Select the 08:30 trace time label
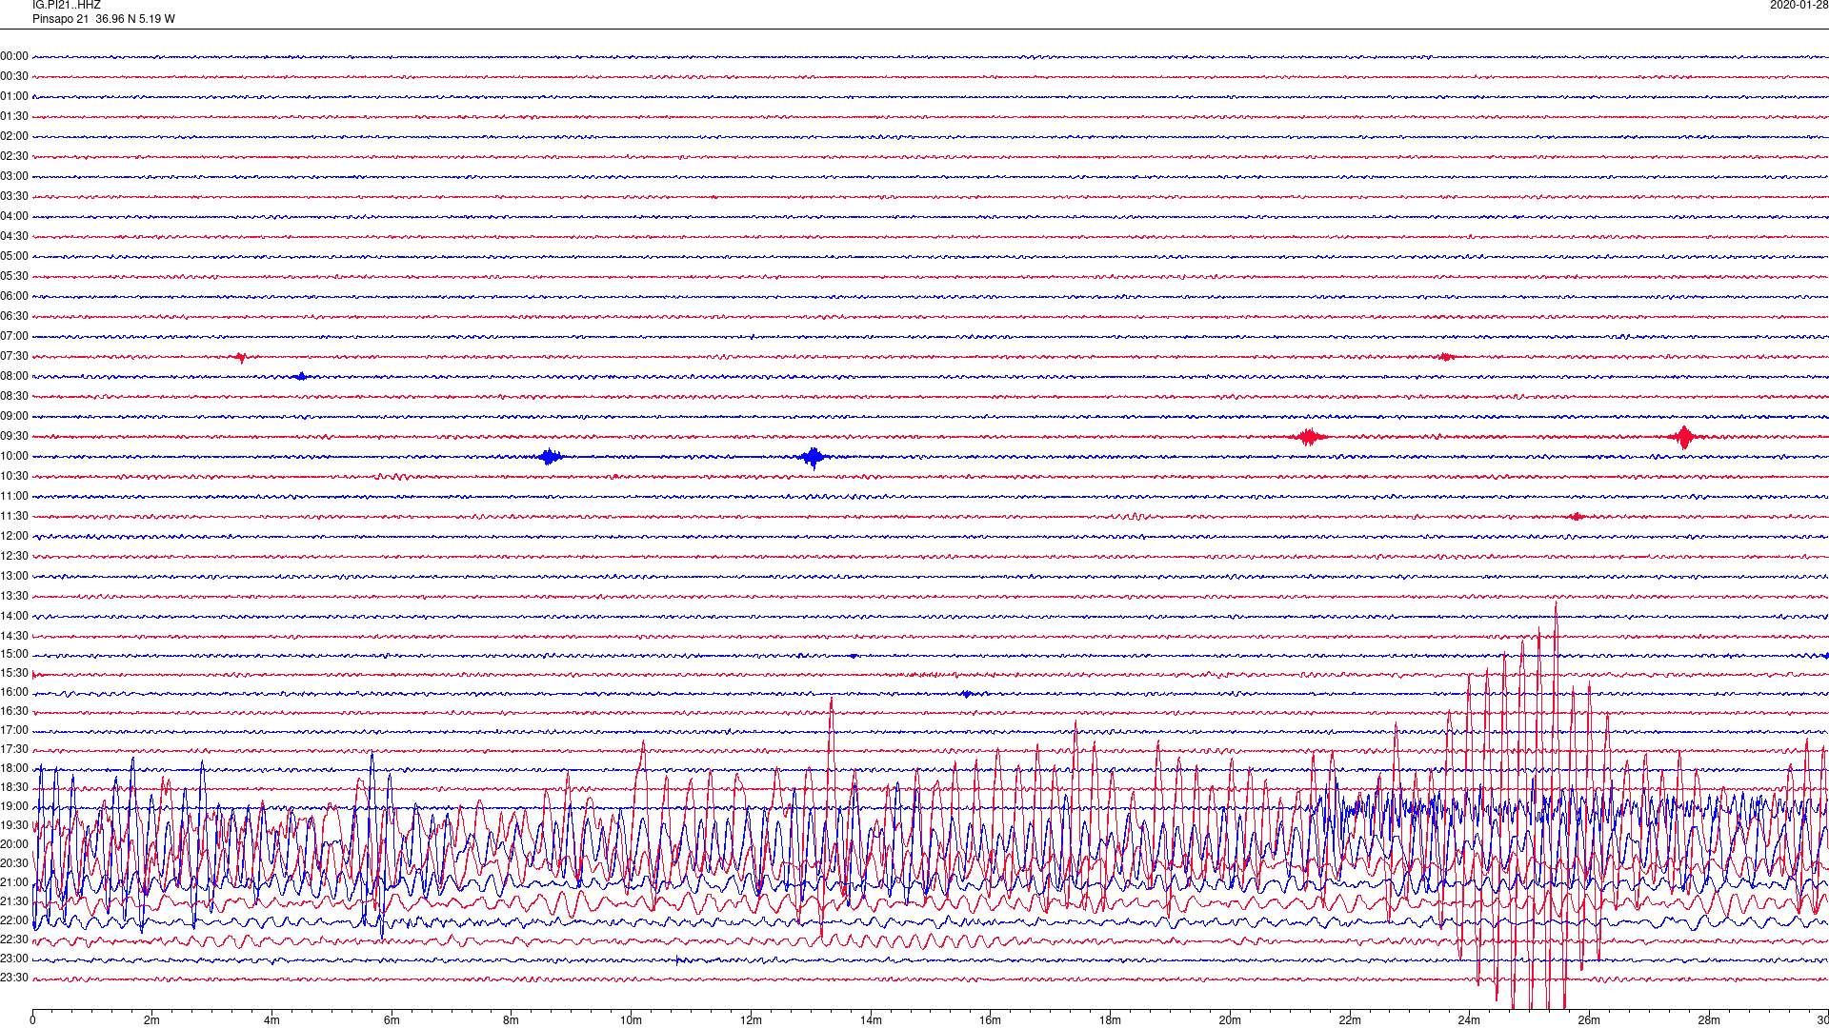The height and width of the screenshot is (1028, 1829). point(14,397)
